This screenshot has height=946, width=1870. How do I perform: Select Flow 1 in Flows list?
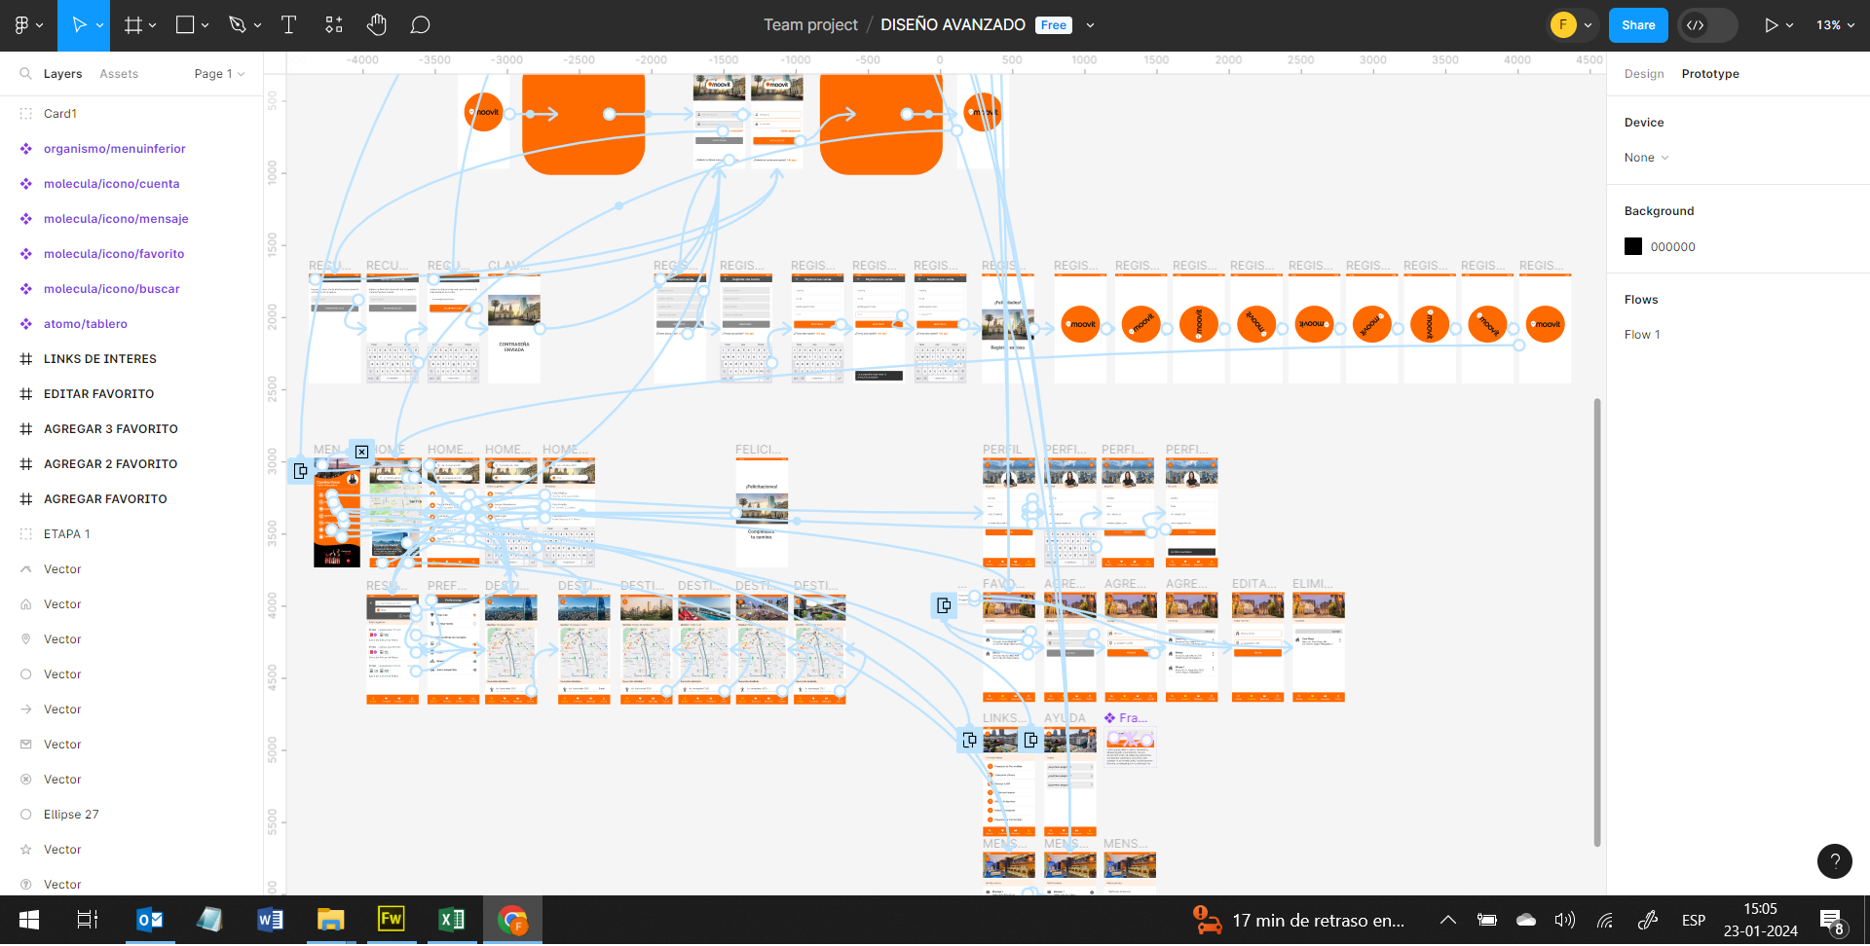coord(1642,335)
